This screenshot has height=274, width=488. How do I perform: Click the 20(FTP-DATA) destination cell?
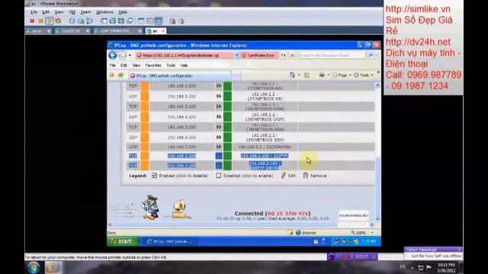[265, 165]
